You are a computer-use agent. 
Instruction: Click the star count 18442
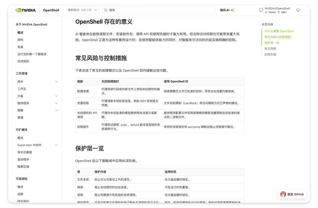(x=270, y=12)
